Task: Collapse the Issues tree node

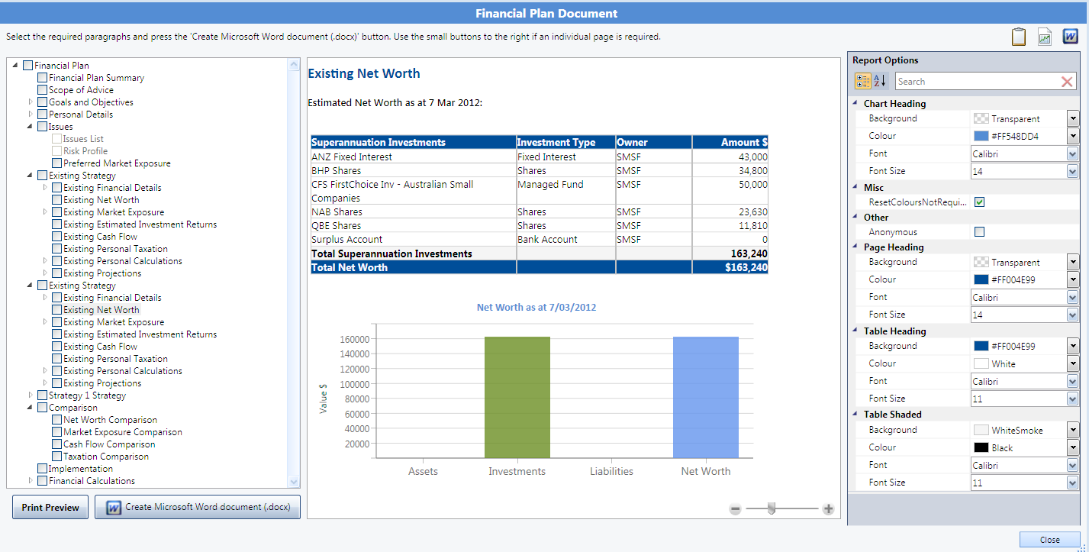Action: click(x=31, y=127)
